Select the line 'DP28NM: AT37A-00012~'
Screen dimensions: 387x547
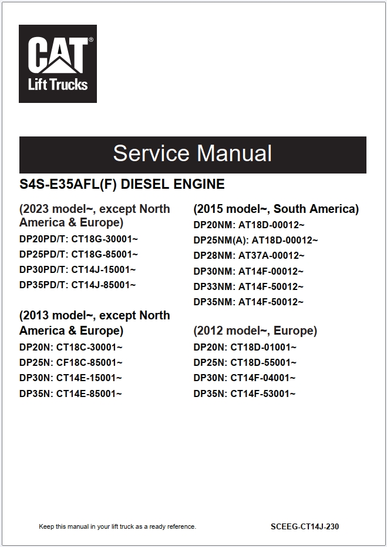point(249,256)
